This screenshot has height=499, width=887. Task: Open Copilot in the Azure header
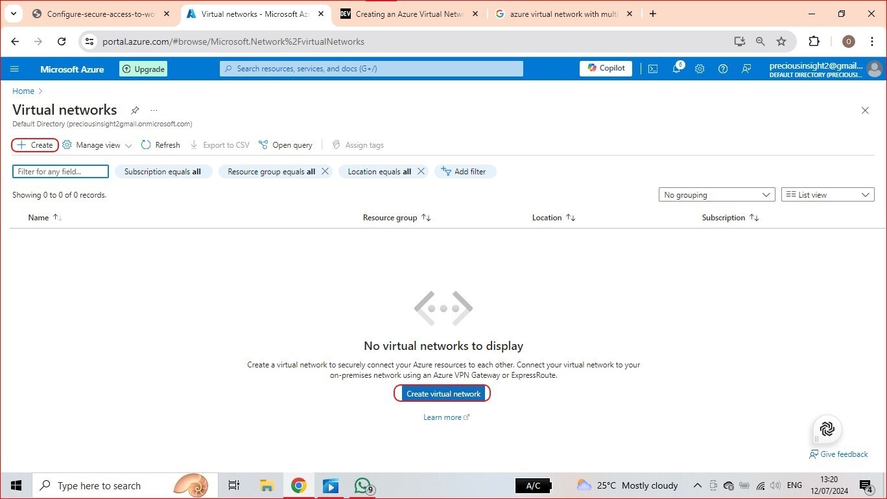(606, 68)
